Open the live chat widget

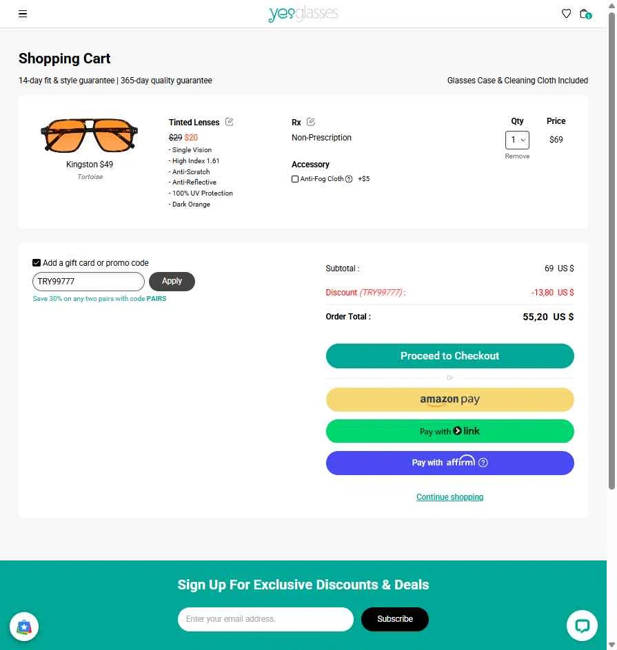click(582, 626)
